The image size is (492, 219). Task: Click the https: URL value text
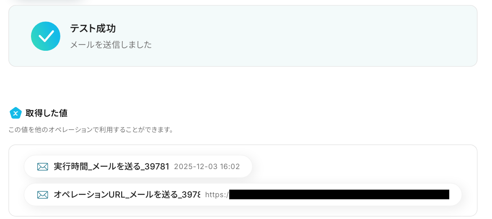tap(217, 195)
